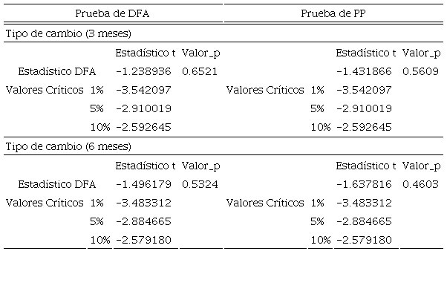Click p-value 0.5609
This screenshot has width=447, height=303.
click(421, 72)
